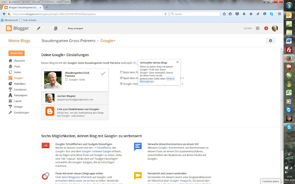The height and width of the screenshot is (184, 295).
Task: Click Link zum Deaktivieren von Google+
Action: (75, 112)
